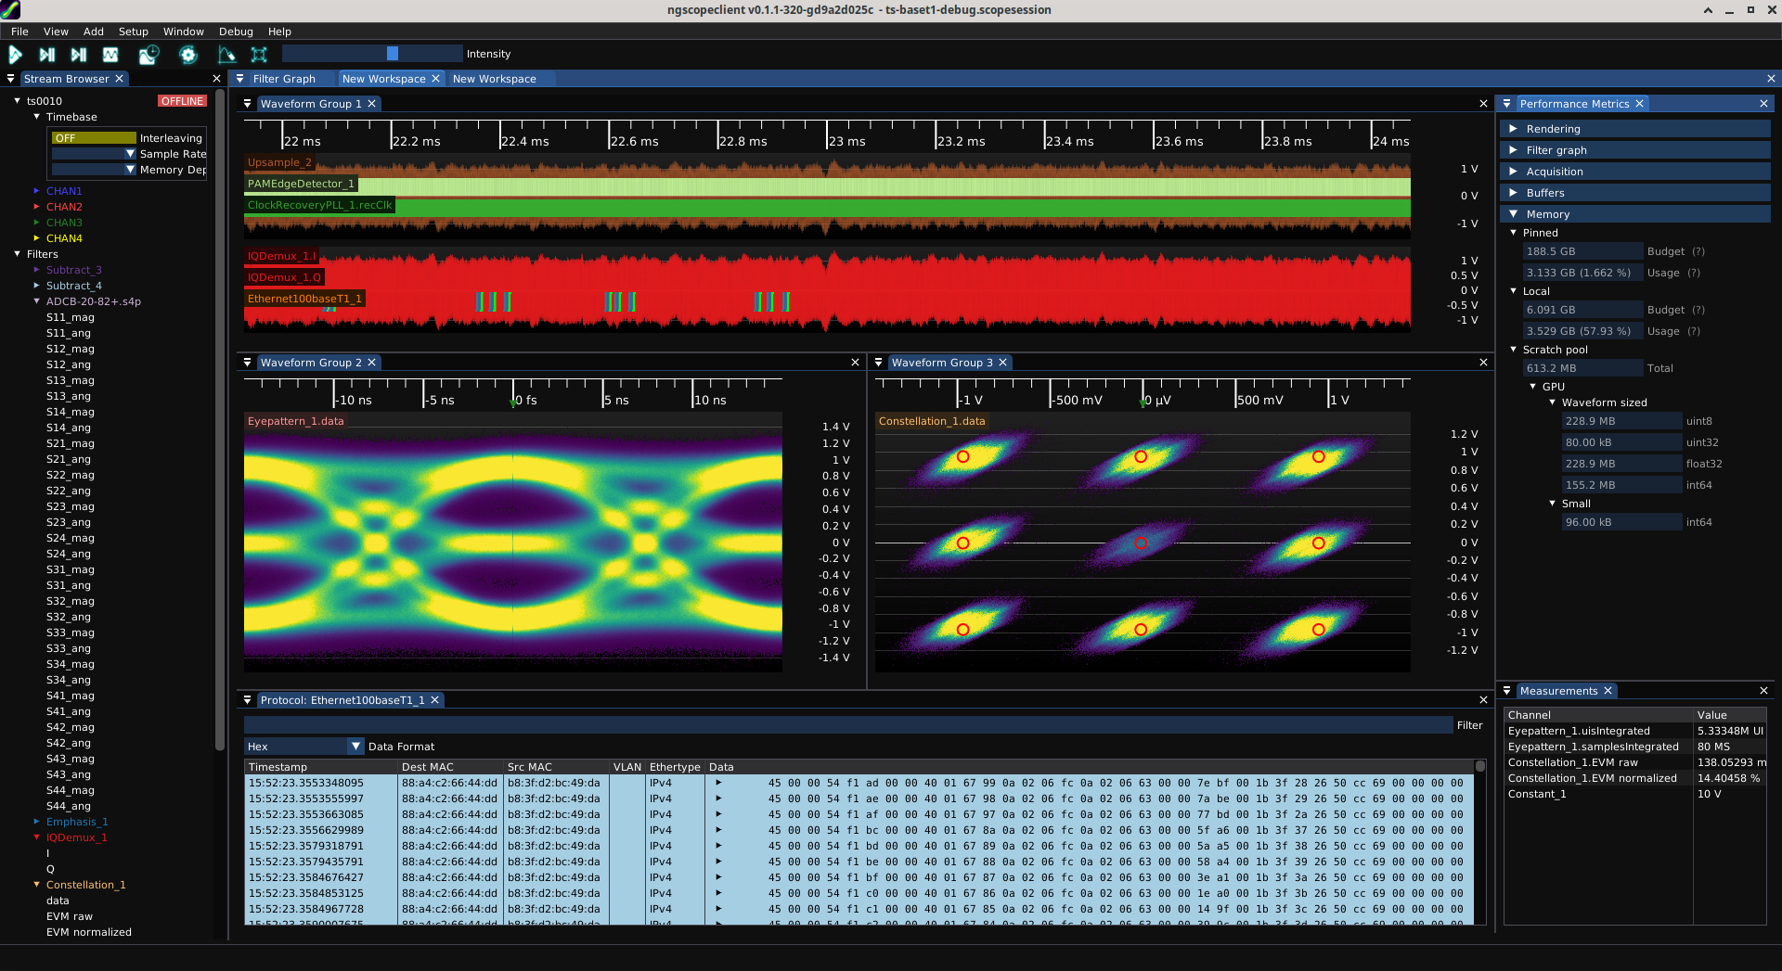Open the waveform history clock icon
Screen dimensions: 1782x971
[148, 55]
